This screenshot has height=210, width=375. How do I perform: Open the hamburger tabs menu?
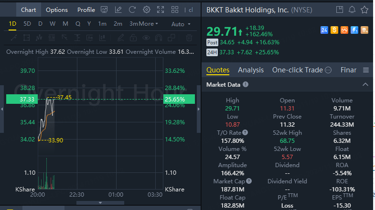tap(365, 70)
